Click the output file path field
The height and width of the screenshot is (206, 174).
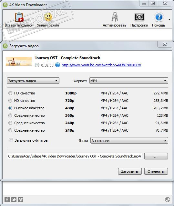(75, 156)
